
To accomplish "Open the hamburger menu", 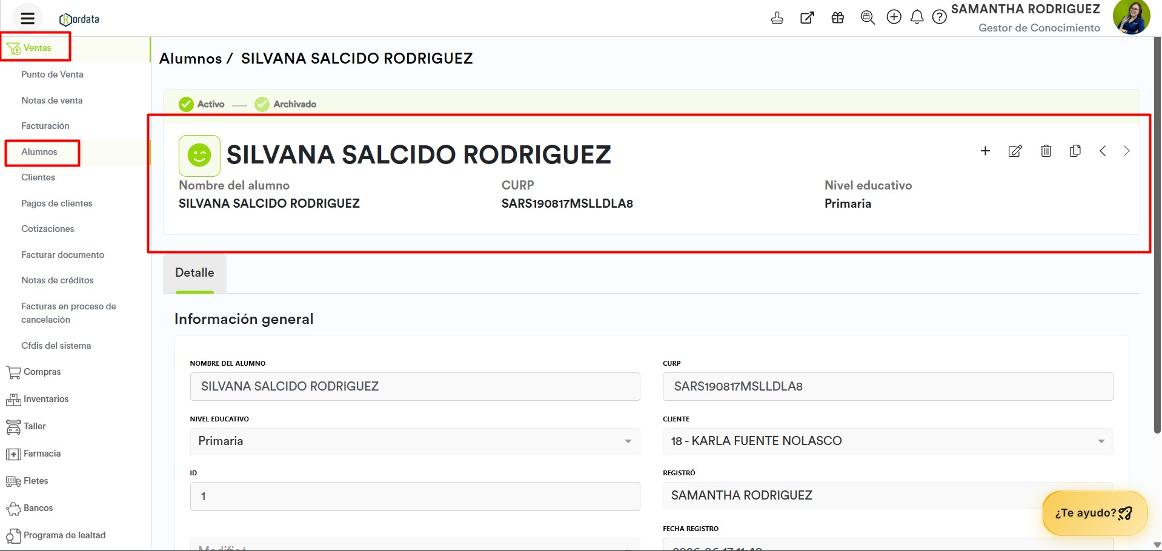I will point(28,18).
